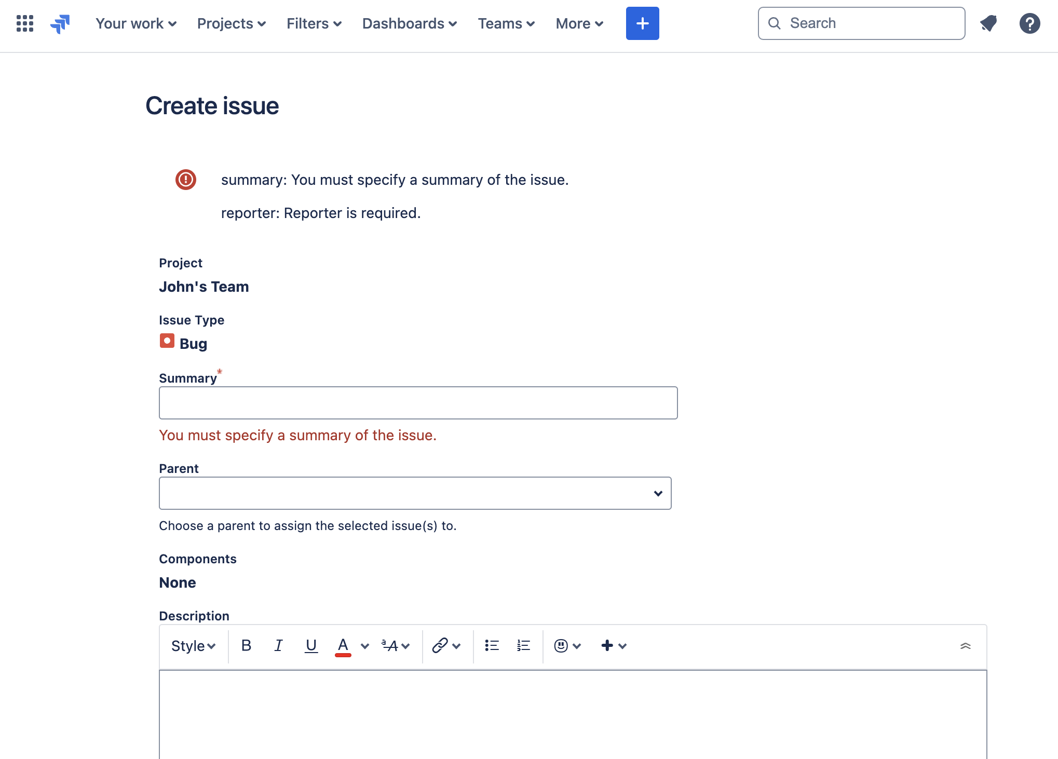Toggle bold formatting in description

(246, 645)
